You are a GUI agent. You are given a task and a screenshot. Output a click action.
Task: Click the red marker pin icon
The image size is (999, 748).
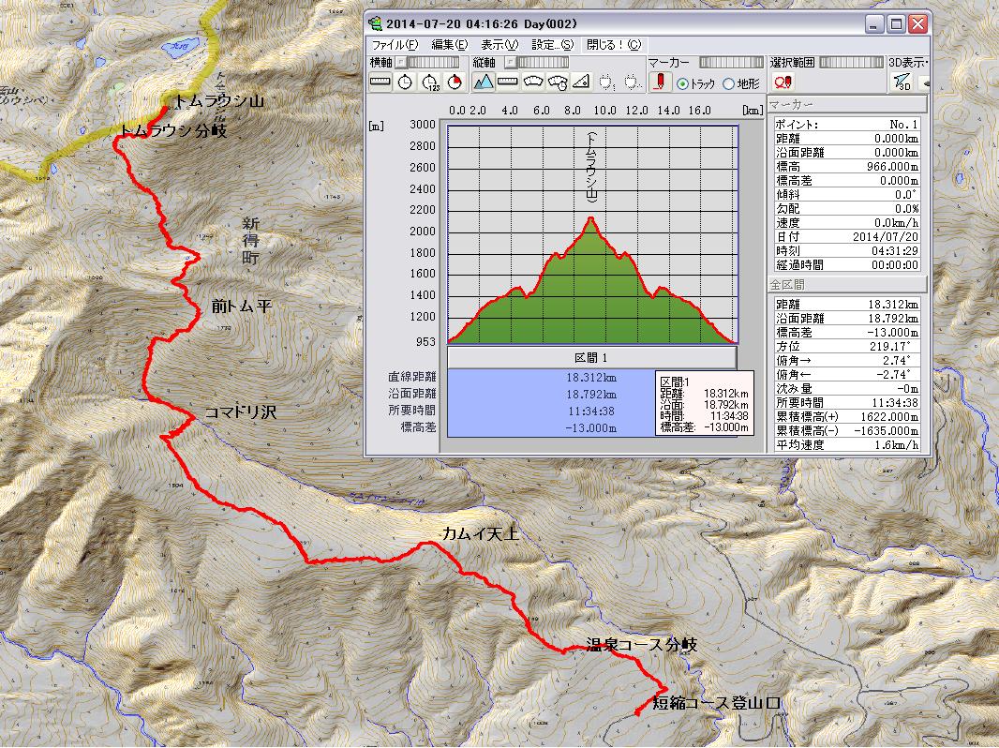tap(660, 82)
